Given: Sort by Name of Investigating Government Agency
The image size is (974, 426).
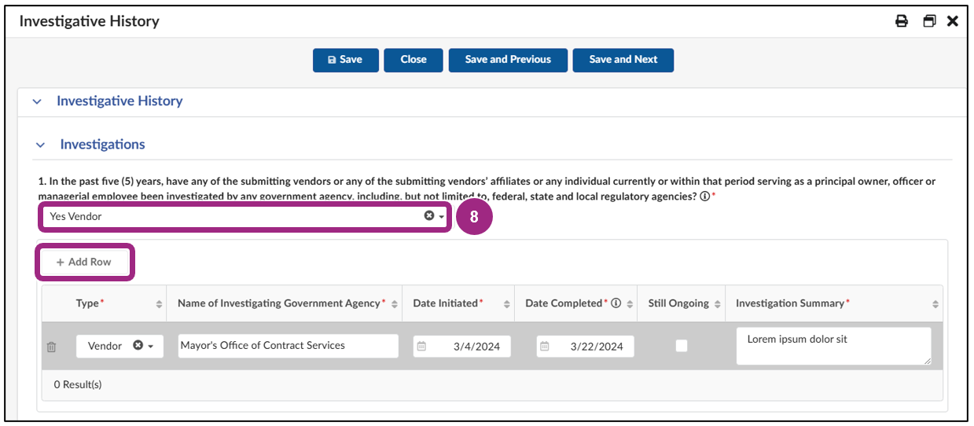Looking at the screenshot, I should point(395,304).
